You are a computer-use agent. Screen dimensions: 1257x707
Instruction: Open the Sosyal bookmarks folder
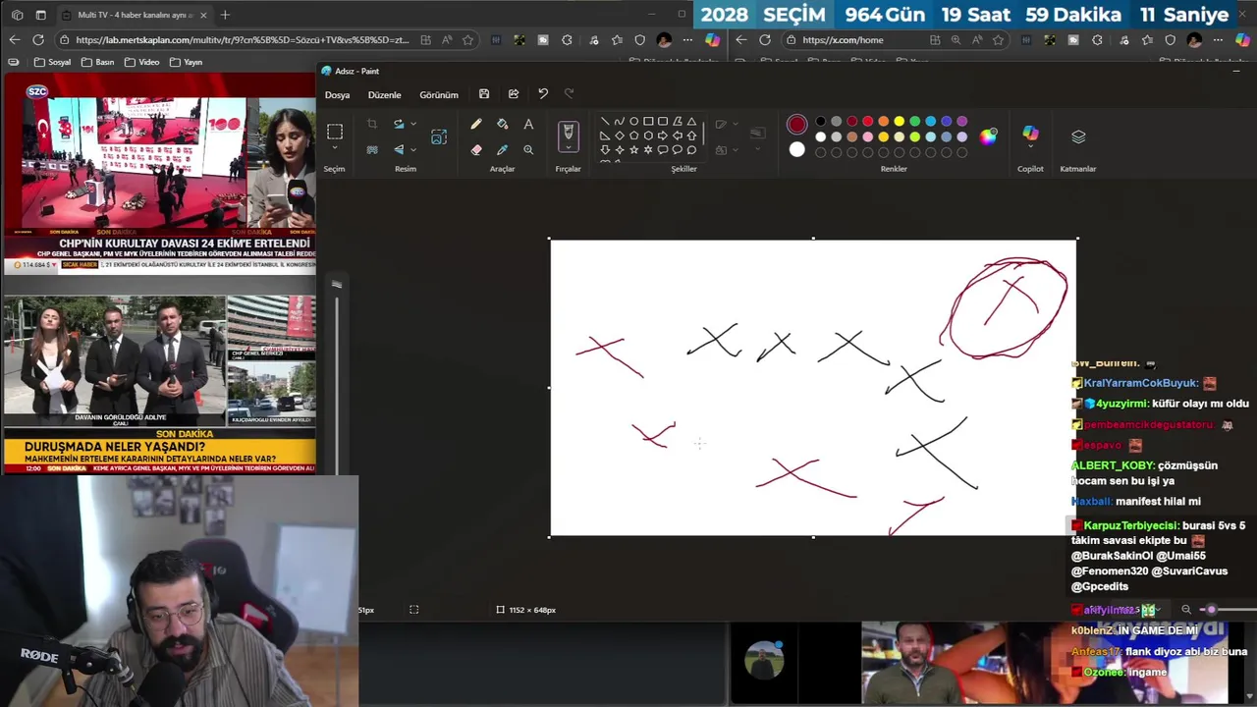click(53, 62)
